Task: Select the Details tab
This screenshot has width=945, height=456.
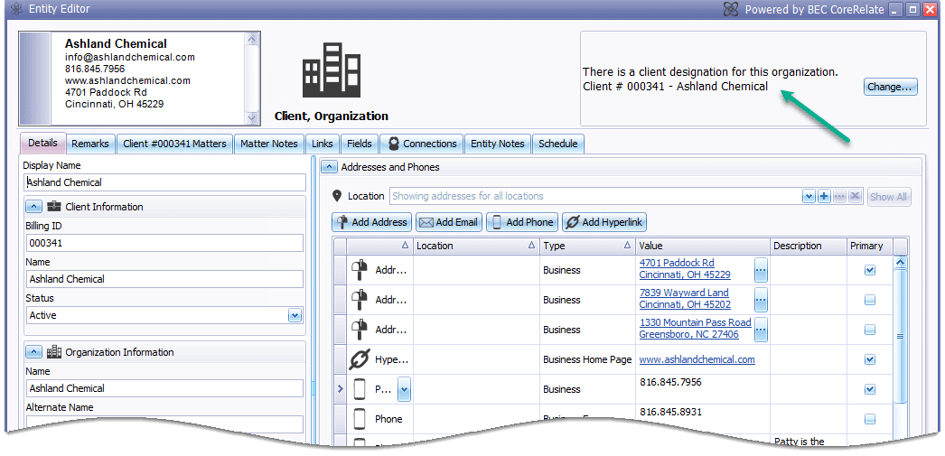Action: [42, 143]
